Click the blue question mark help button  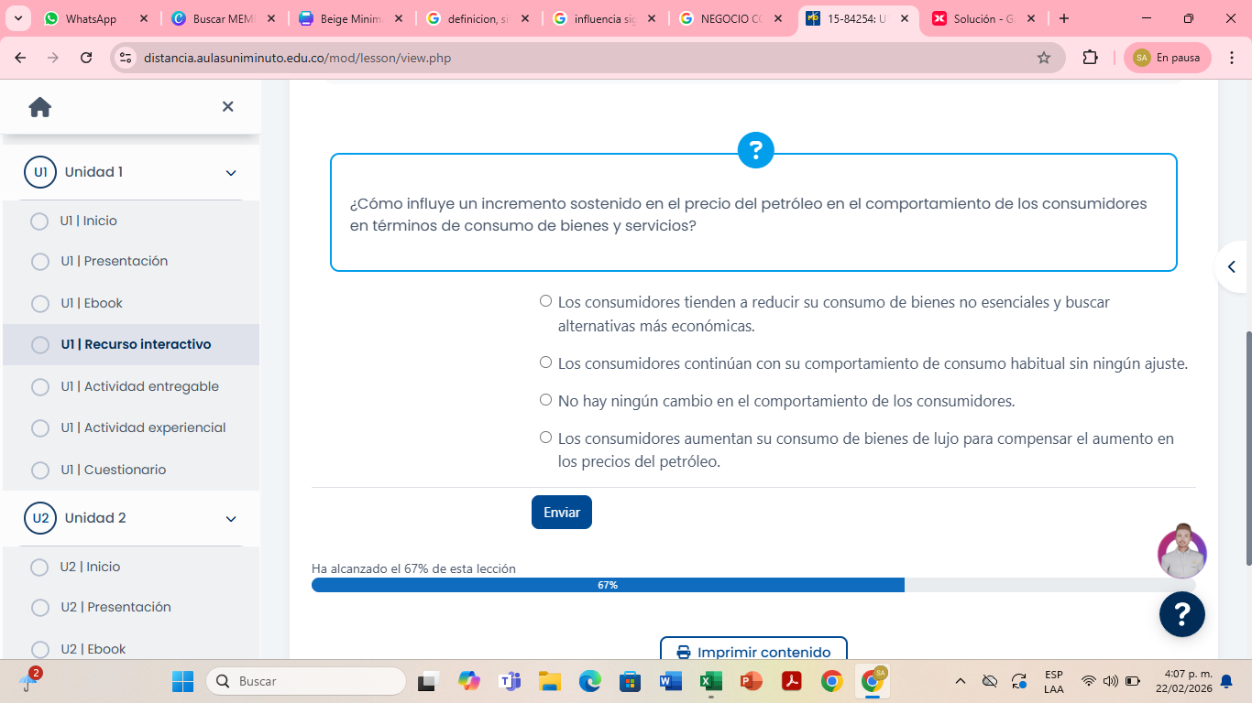pyautogui.click(x=1181, y=613)
